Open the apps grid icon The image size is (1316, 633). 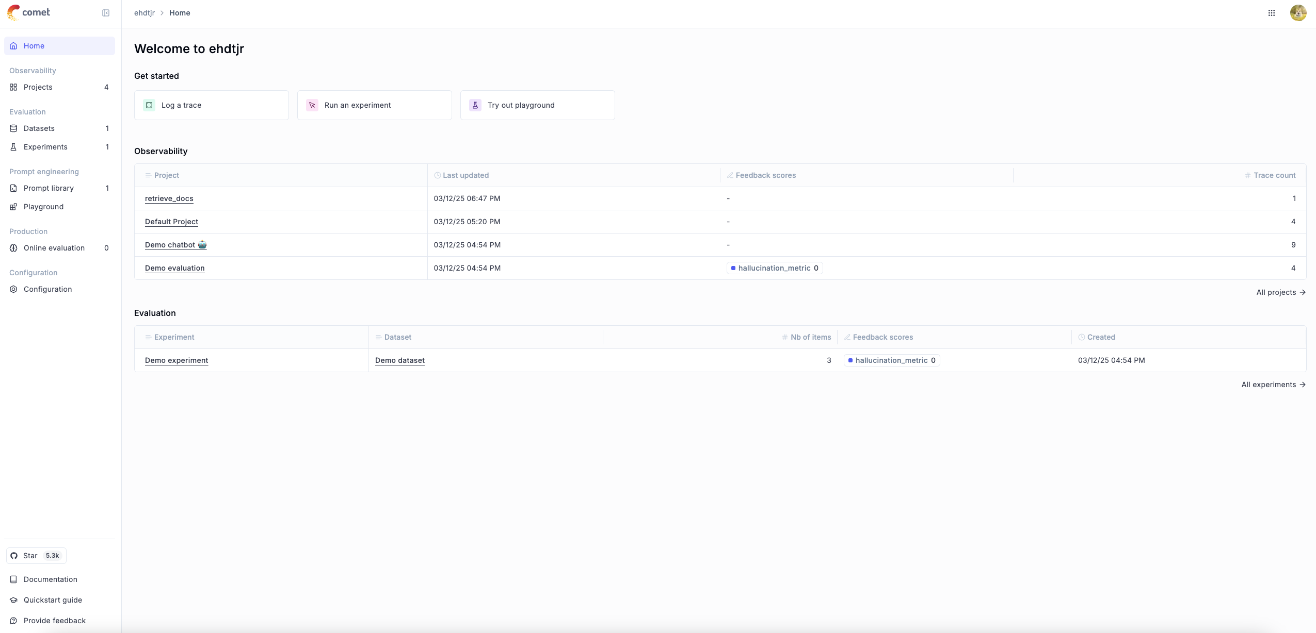point(1272,13)
